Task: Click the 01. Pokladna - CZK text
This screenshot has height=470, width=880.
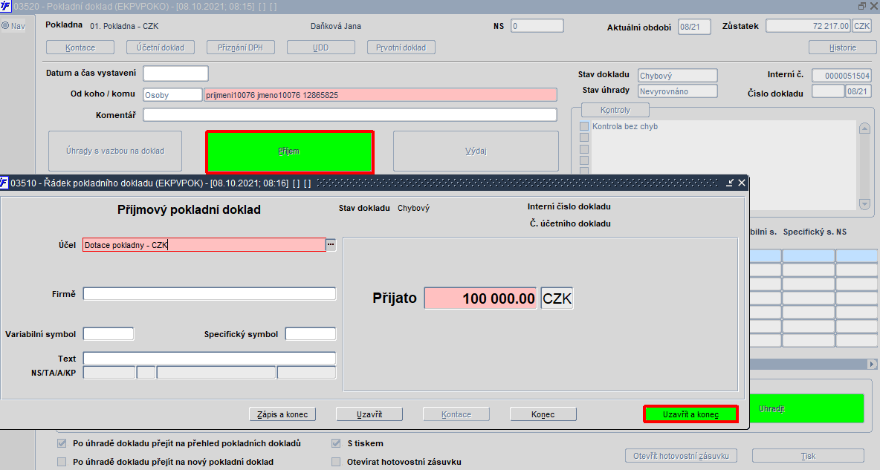Action: 124,26
